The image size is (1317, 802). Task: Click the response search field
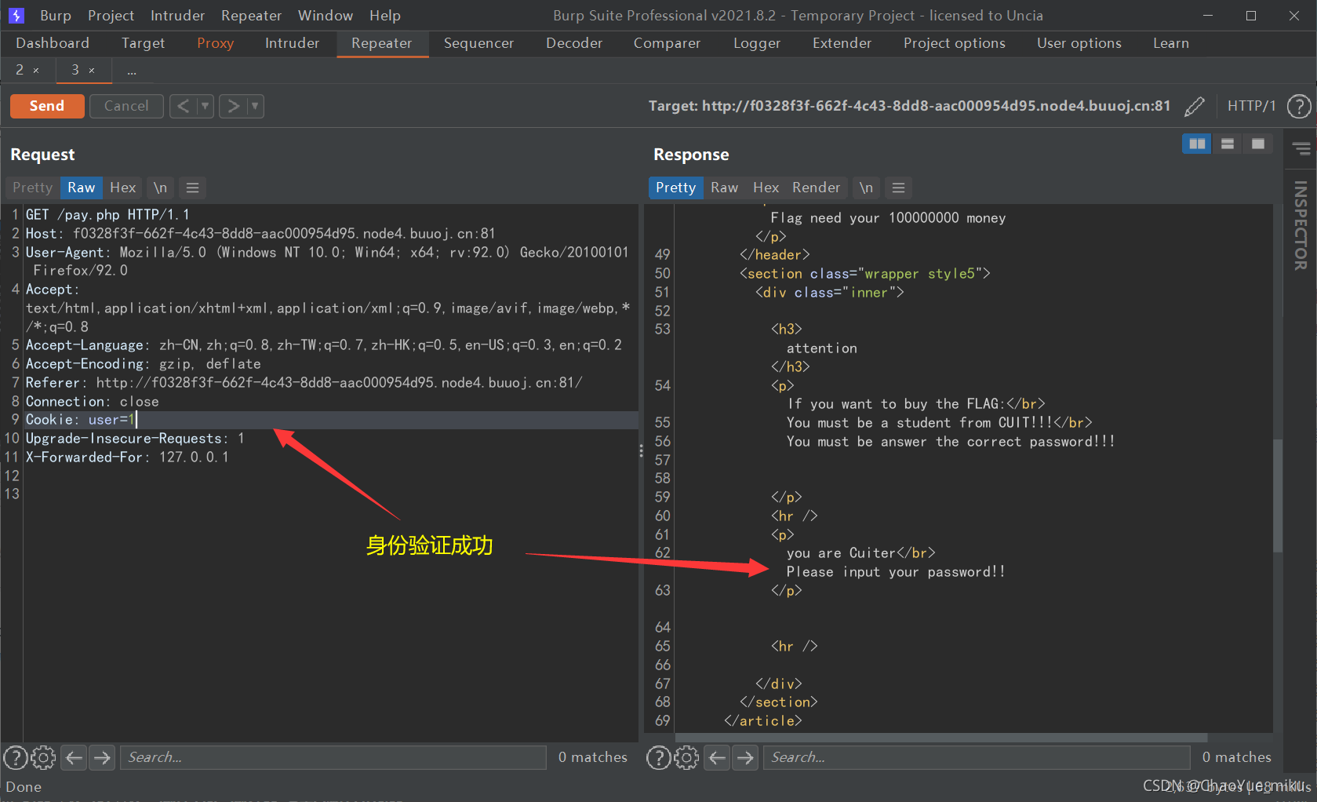pos(977,757)
